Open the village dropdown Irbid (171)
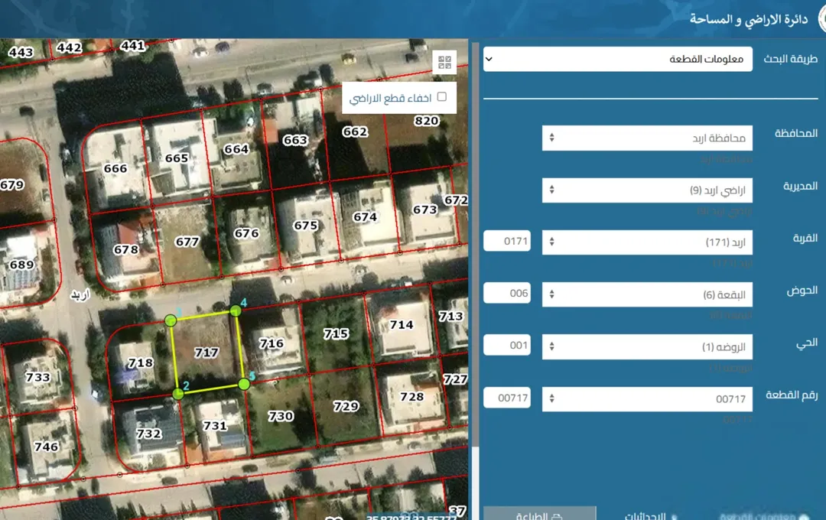 click(x=647, y=242)
